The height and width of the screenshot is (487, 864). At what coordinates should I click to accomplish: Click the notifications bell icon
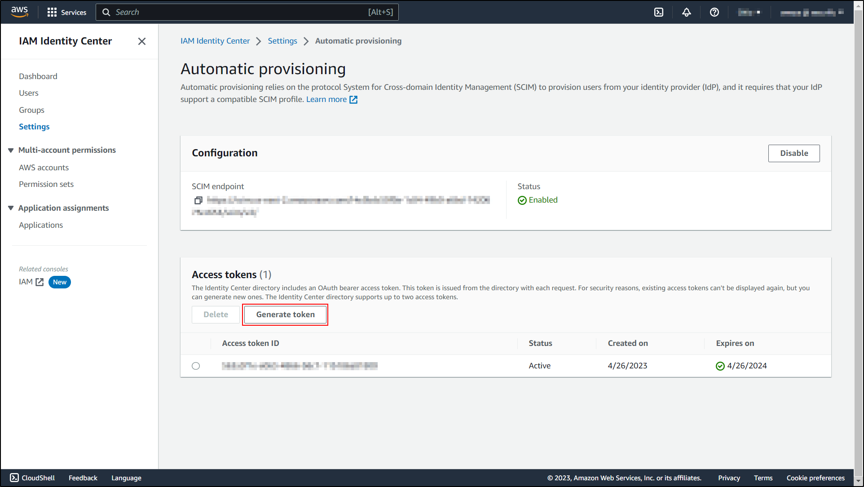(687, 12)
